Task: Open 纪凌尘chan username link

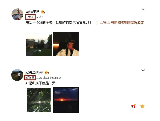Action: point(34,72)
